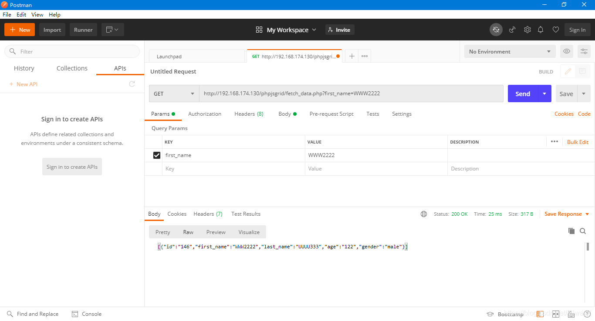Open the GET method dropdown

[174, 94]
